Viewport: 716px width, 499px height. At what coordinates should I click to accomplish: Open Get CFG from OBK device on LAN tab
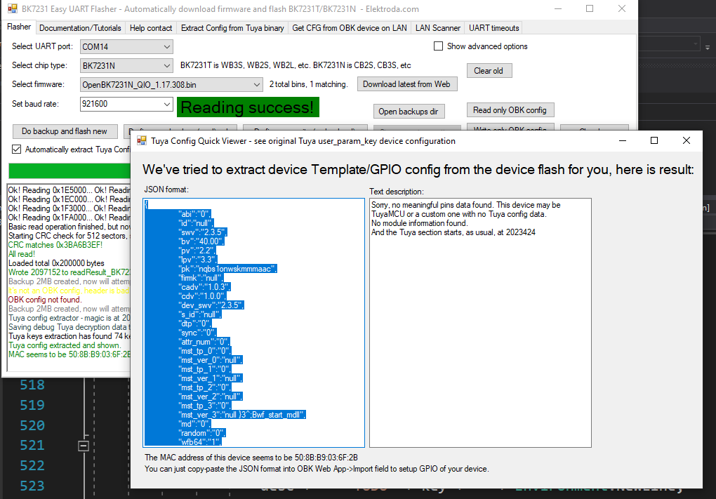click(x=350, y=28)
